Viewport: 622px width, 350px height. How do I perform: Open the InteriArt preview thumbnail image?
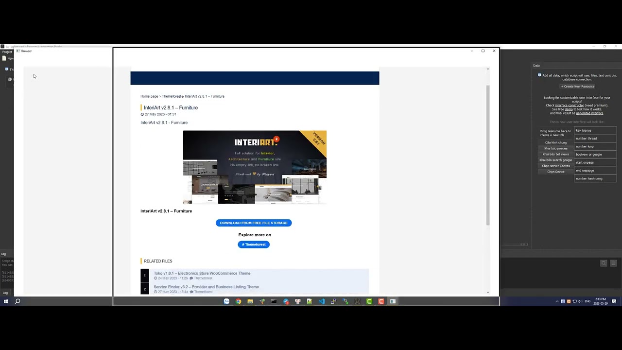coord(255,167)
